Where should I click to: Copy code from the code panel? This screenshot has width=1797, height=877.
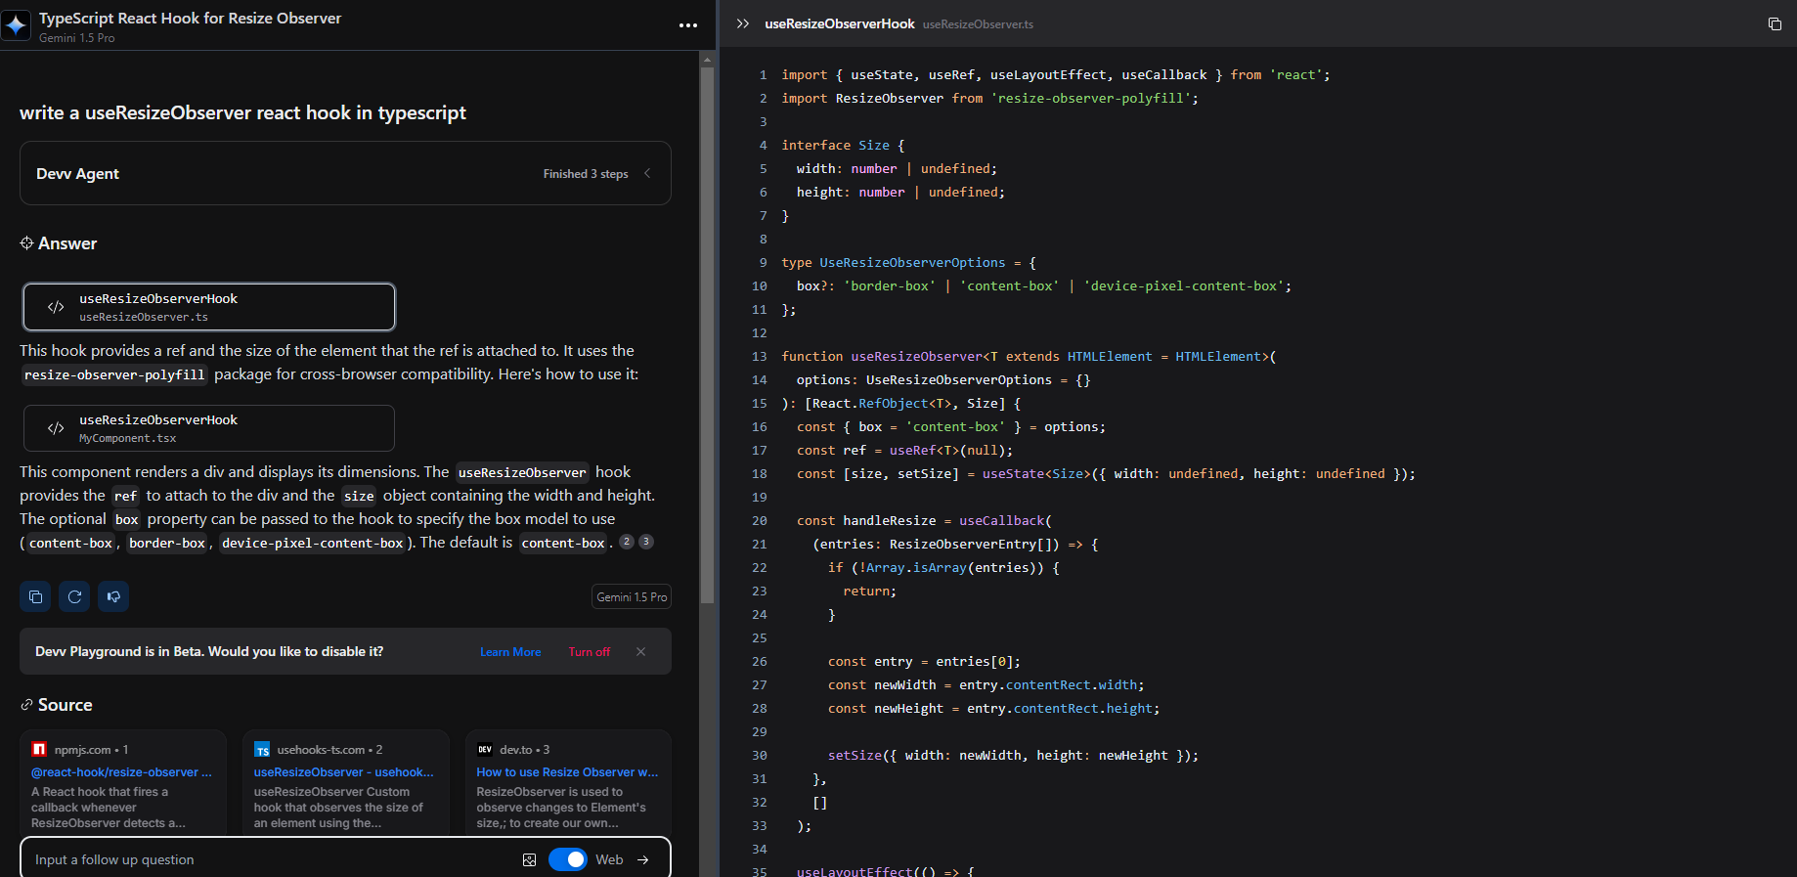[x=1775, y=24]
